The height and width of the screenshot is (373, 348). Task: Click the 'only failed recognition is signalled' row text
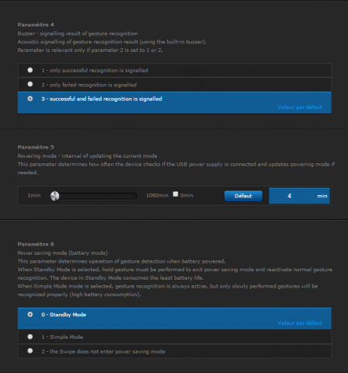point(89,85)
